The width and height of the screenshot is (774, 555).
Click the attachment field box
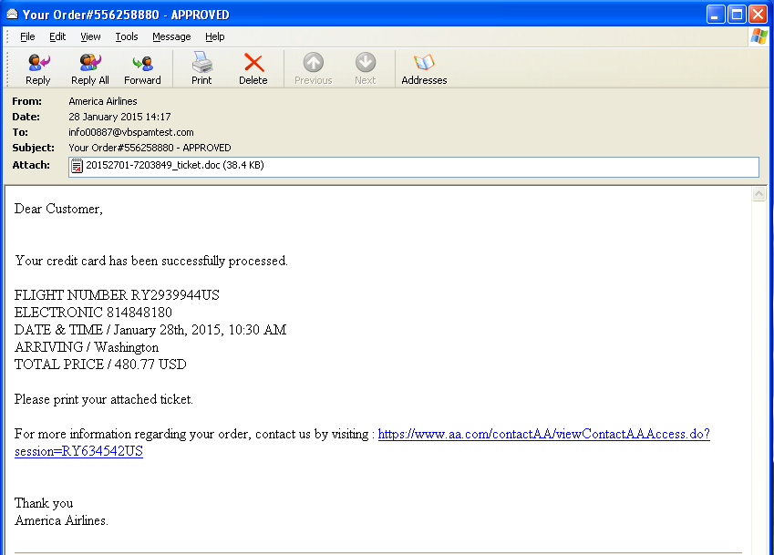pos(414,167)
